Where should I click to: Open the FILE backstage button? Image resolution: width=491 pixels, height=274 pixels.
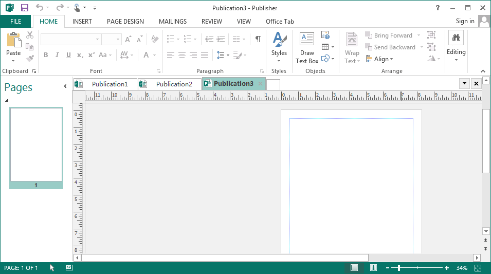coord(16,22)
